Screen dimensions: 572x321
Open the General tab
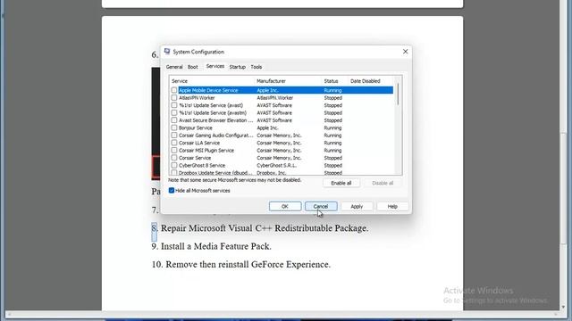pyautogui.click(x=174, y=67)
